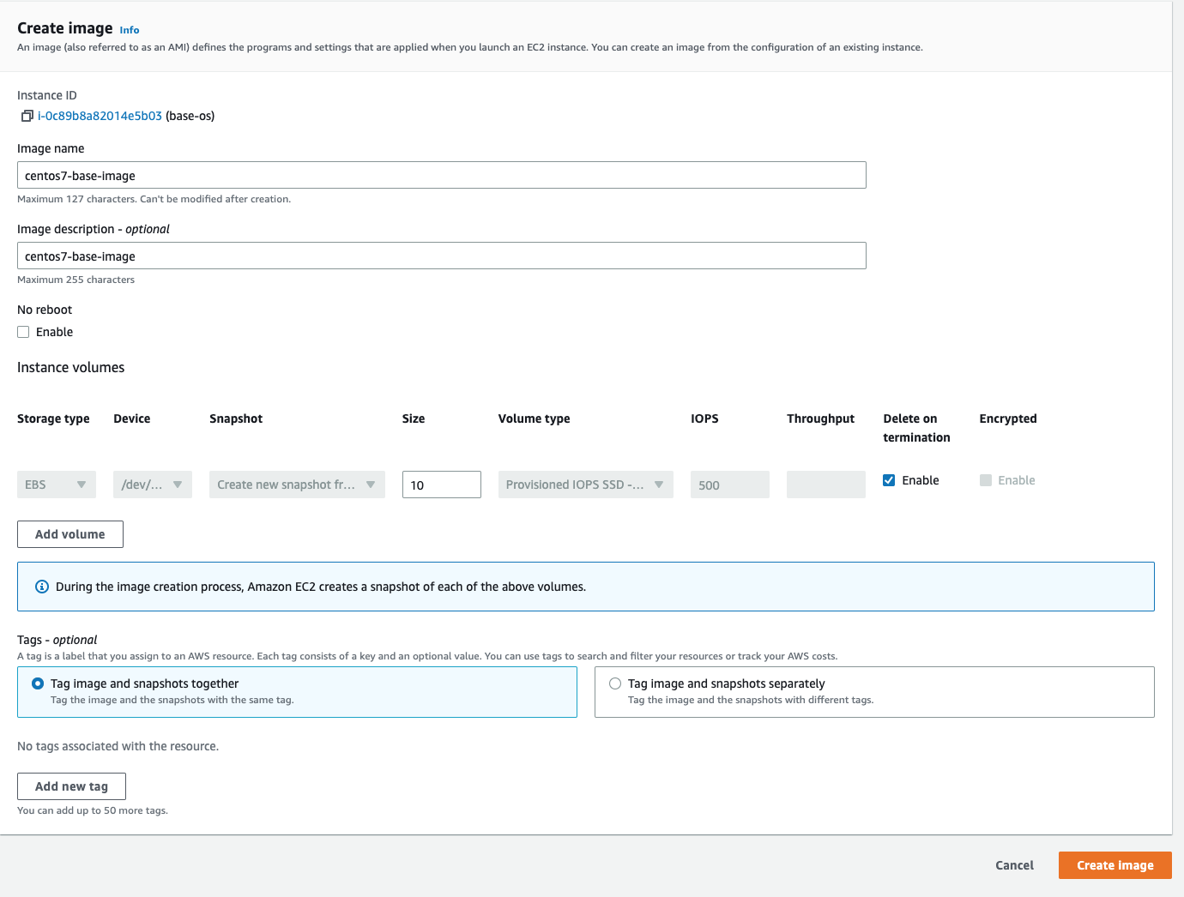Screen dimensions: 1184x897
Task: Select Tag image and snapshots separately
Action: coord(615,683)
